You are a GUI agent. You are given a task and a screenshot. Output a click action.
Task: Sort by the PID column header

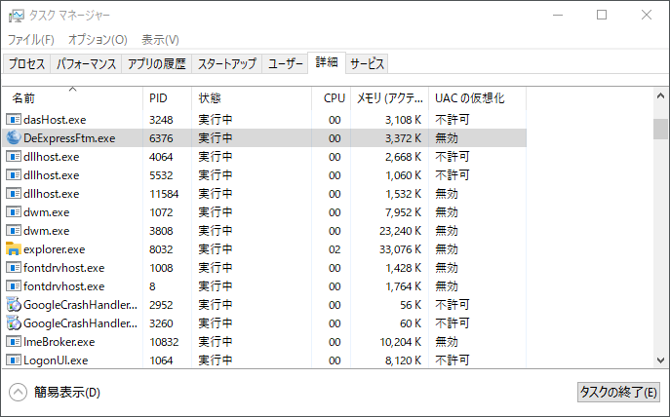[x=159, y=98]
